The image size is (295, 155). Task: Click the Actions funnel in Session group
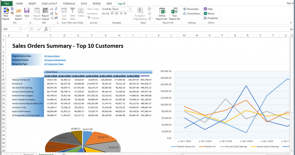89,18
